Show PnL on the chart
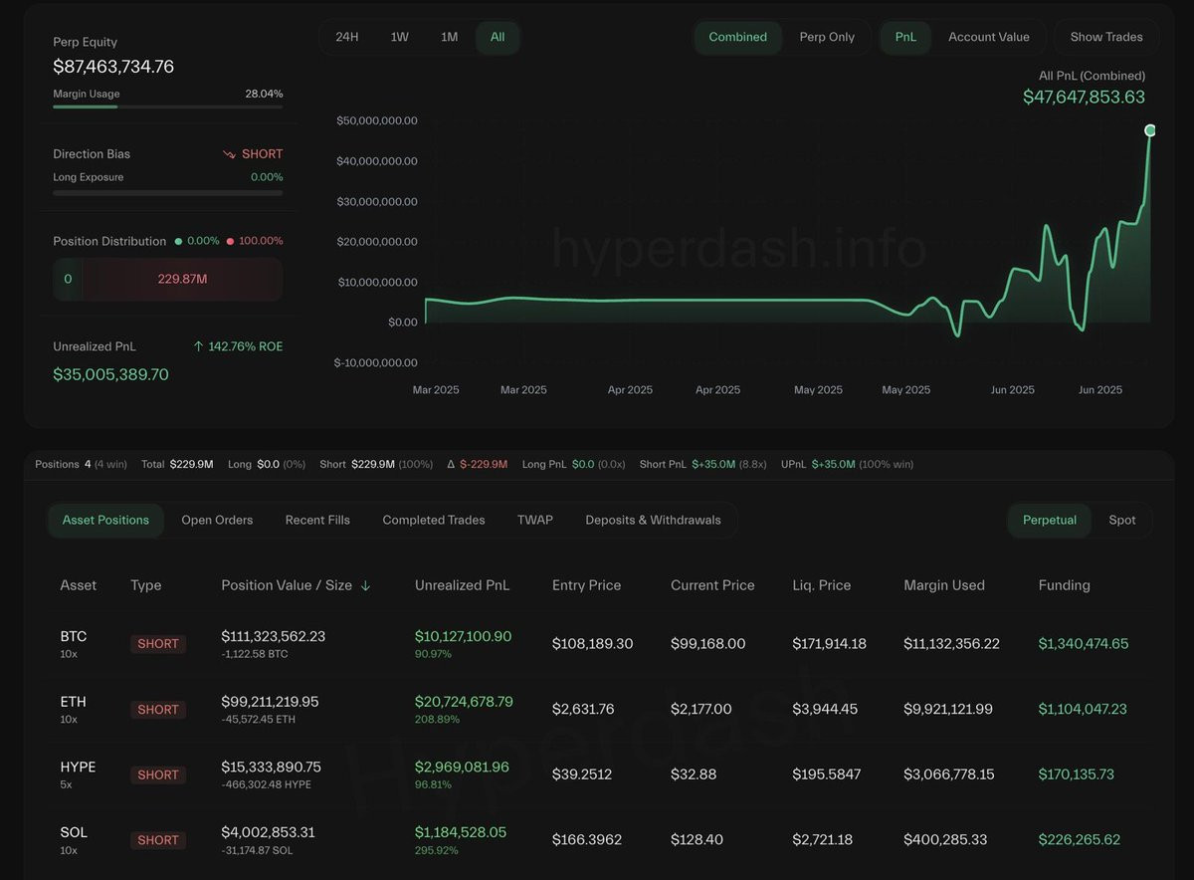 coord(905,37)
